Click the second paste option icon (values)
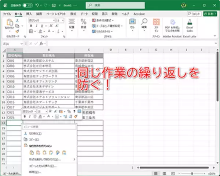The image size is (220, 176). (x=38, y=152)
